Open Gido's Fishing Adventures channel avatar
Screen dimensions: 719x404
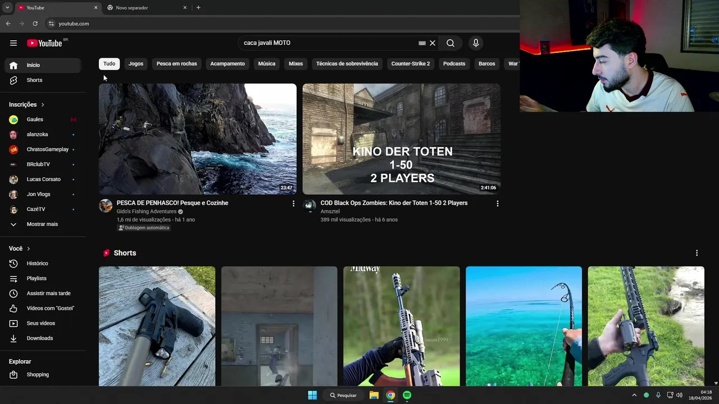[x=106, y=206]
